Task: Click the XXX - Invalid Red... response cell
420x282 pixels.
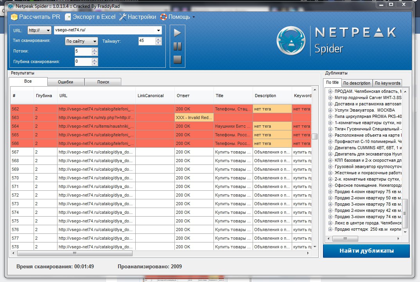Action: (194, 117)
